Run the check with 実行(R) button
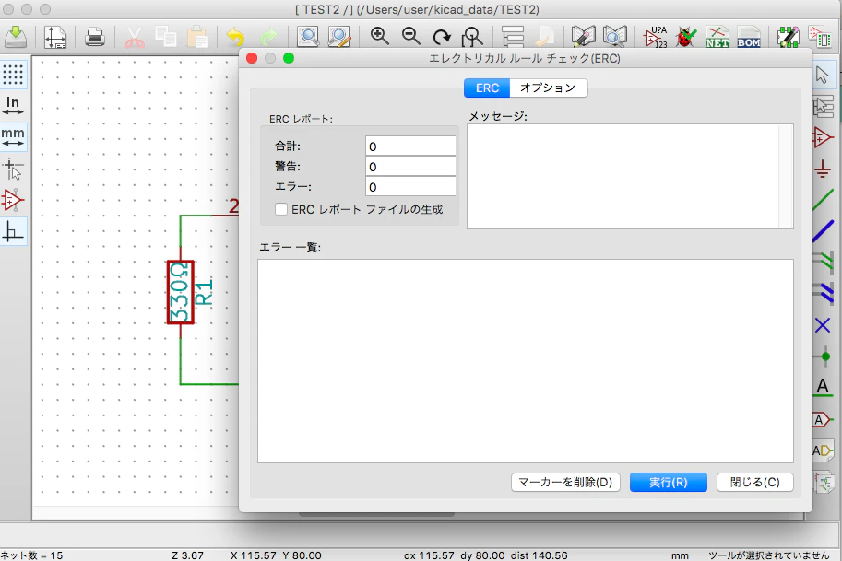The width and height of the screenshot is (842, 561). [x=668, y=482]
